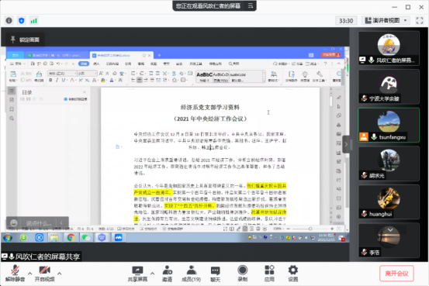Check the network signal strength icon
The height and width of the screenshot is (286, 429).
(33, 21)
